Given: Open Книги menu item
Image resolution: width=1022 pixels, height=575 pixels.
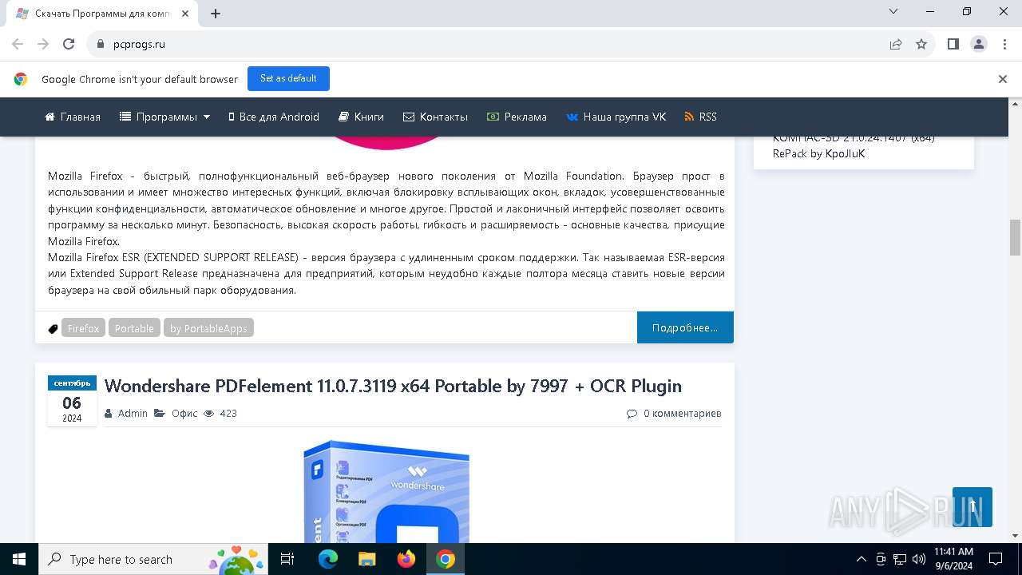Looking at the screenshot, I should click(x=362, y=117).
